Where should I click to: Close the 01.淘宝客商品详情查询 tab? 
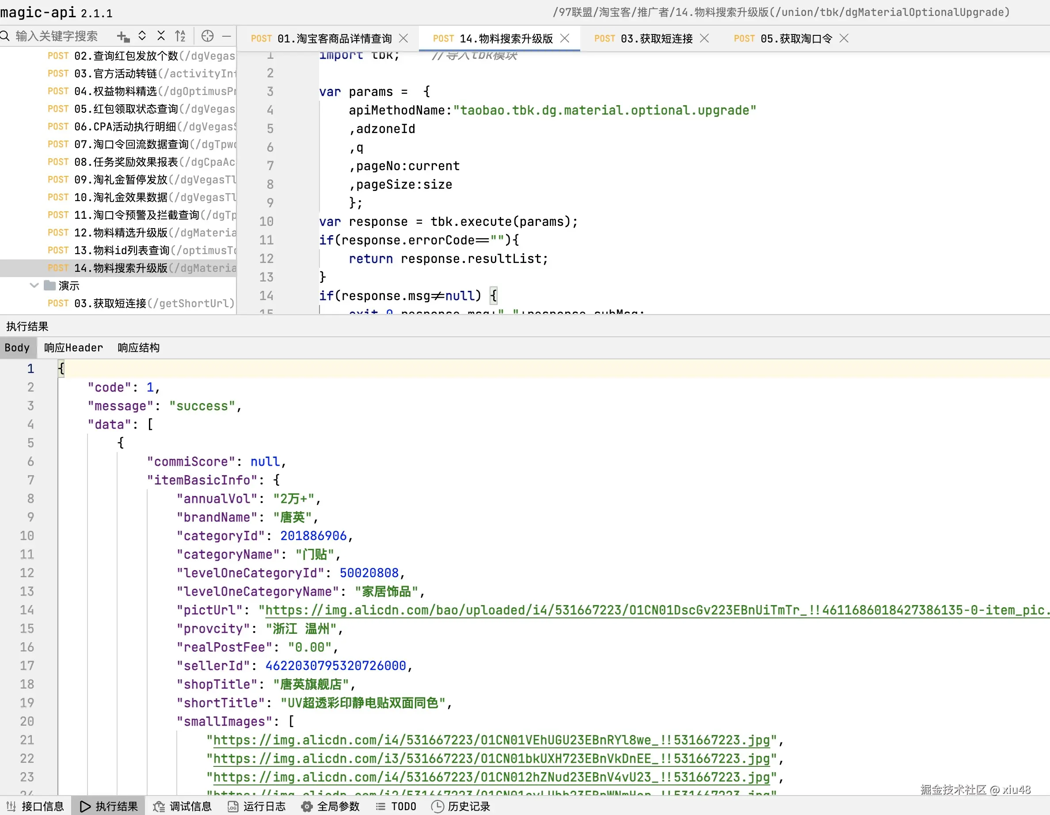[403, 38]
